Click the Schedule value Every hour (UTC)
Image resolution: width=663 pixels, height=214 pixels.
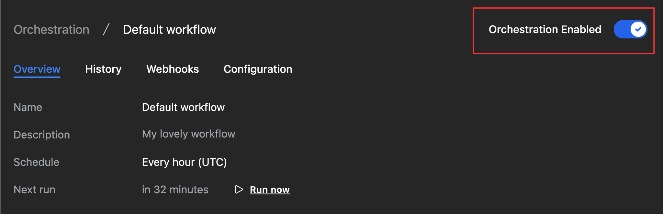coord(185,162)
